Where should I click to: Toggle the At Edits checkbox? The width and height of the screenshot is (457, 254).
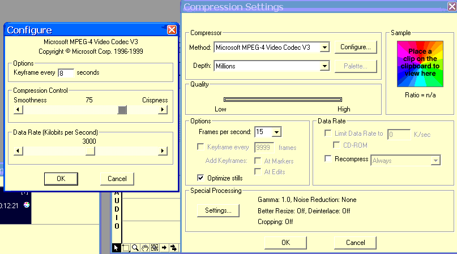pyautogui.click(x=258, y=171)
